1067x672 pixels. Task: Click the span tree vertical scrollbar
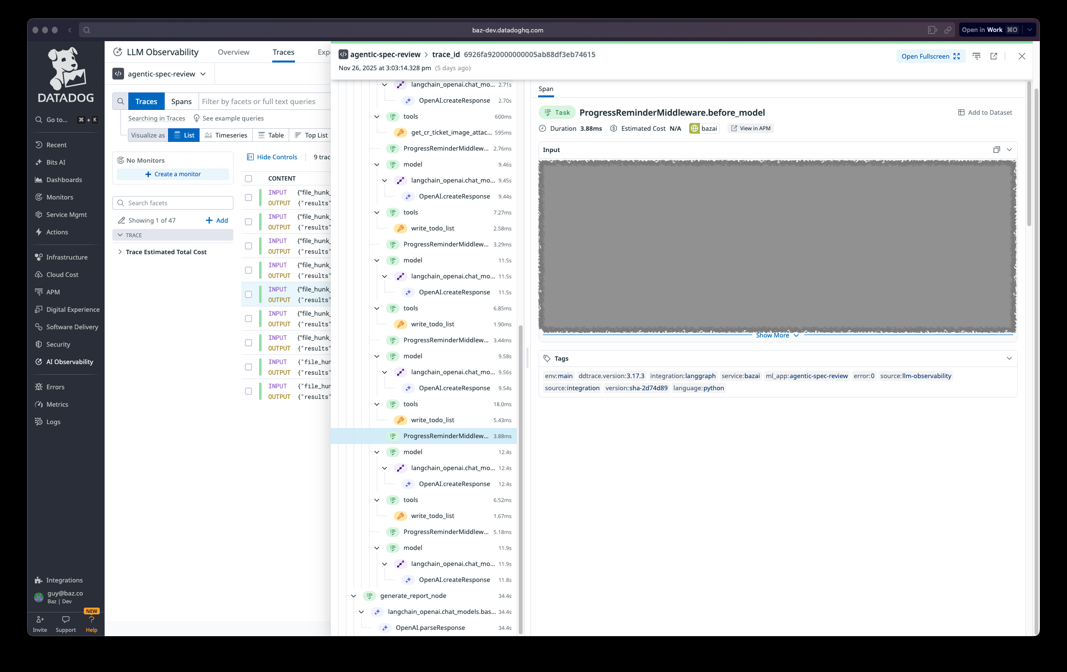point(521,479)
